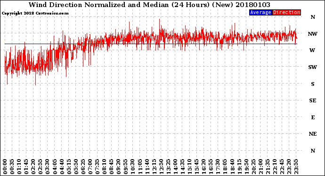Click the '02:20' time axis label
This screenshot has width=325, height=176.
33,167
